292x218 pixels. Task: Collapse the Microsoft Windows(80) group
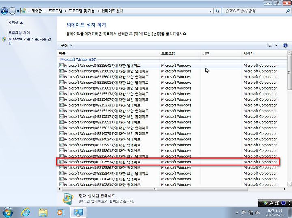(x=78, y=59)
